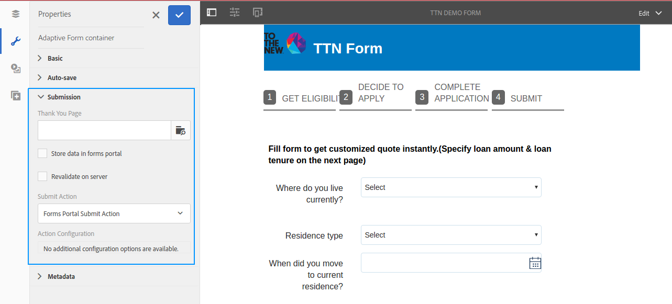
Task: Open the date picker calendar icon
Action: (535, 263)
